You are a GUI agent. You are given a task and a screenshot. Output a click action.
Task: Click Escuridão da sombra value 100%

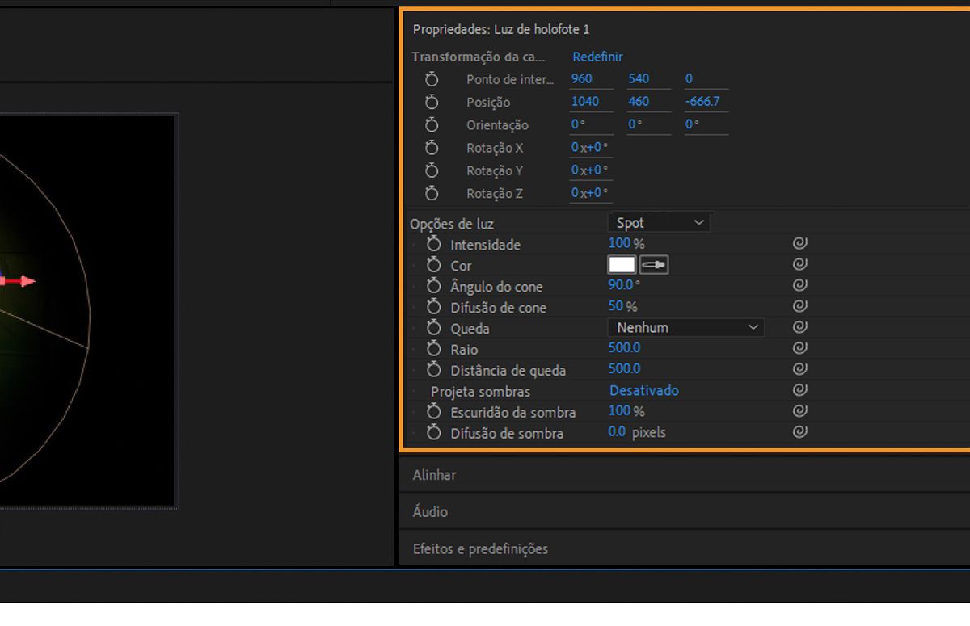click(626, 410)
